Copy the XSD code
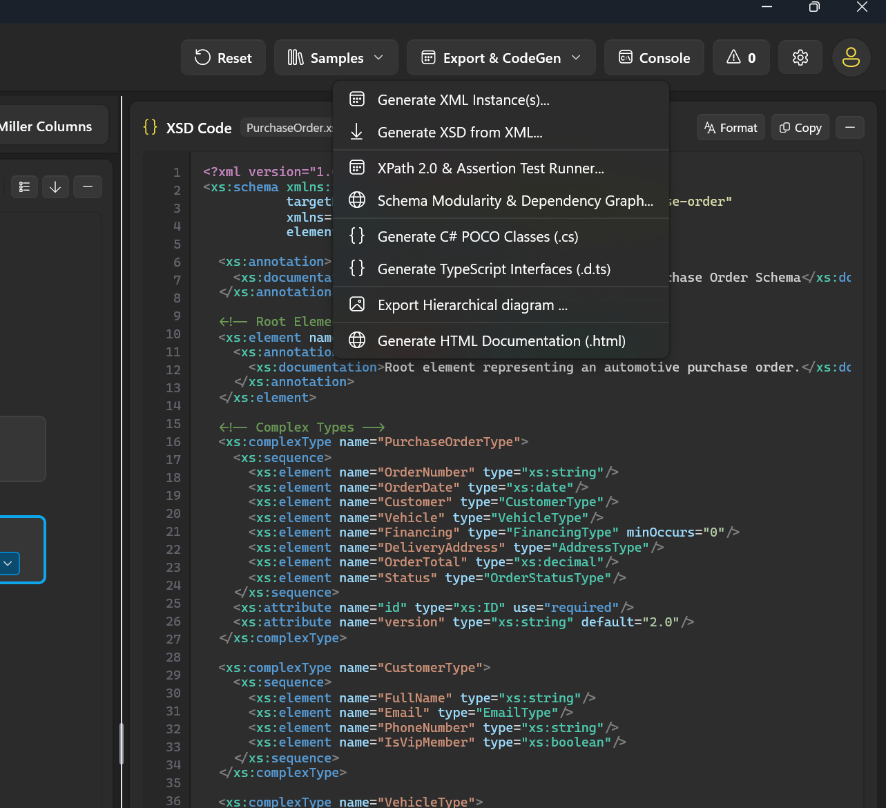Screen dimensions: 886x808 pos(800,128)
